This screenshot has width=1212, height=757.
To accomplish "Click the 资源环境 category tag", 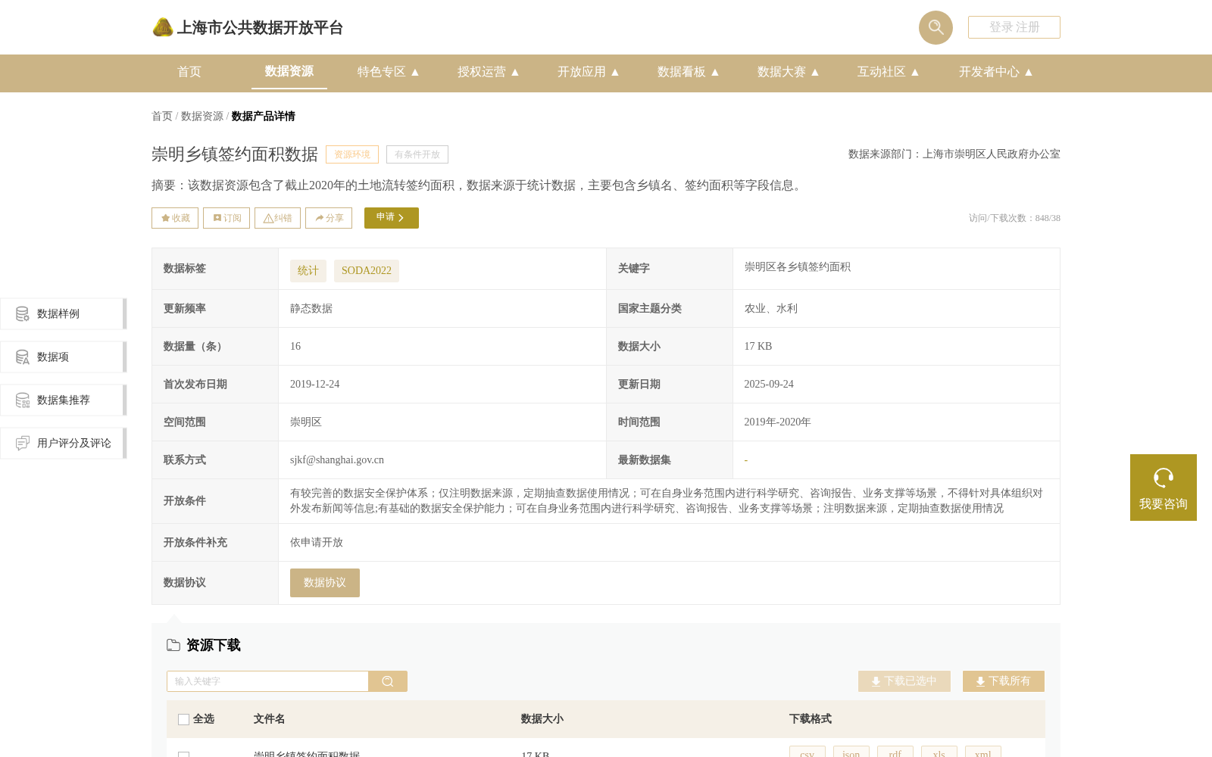I will tap(352, 154).
